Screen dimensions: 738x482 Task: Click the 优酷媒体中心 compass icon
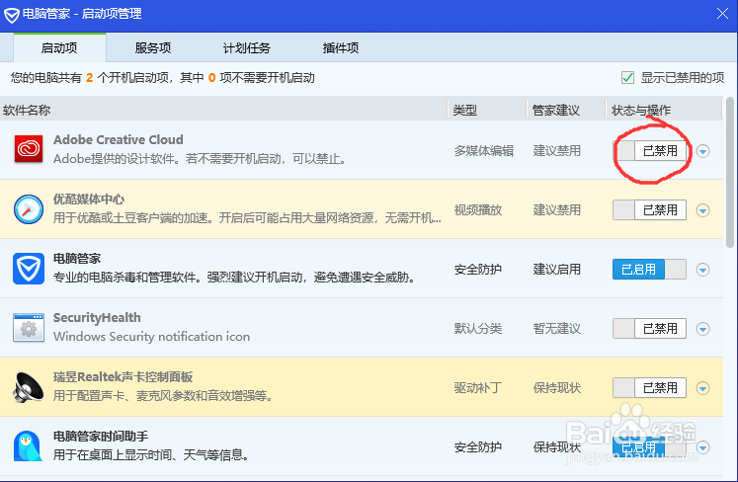point(29,209)
